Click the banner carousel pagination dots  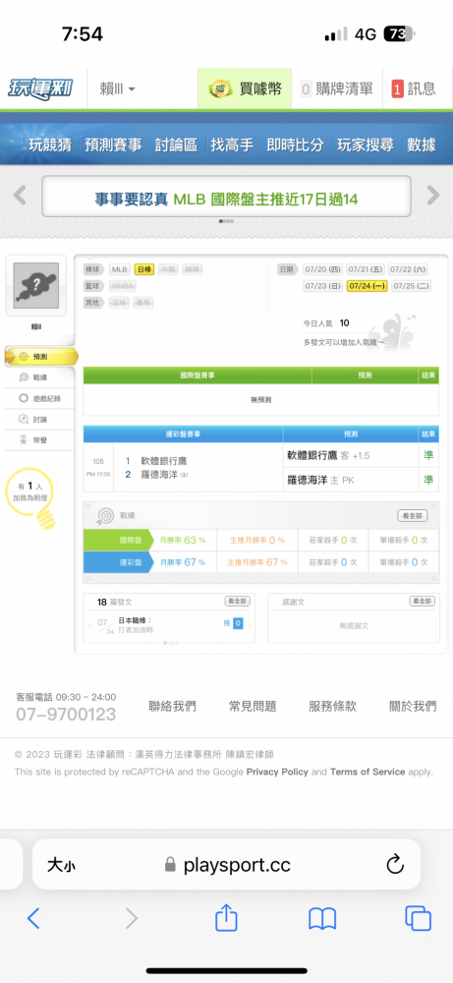(226, 221)
